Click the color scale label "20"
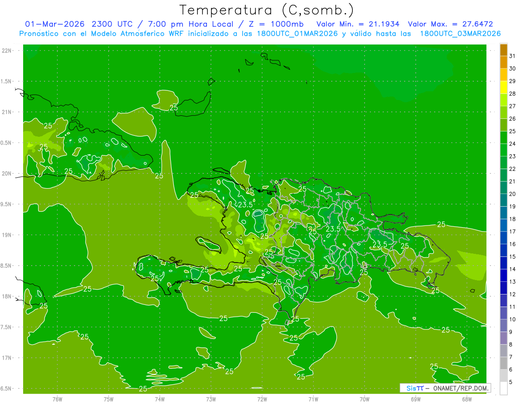The width and height of the screenshot is (524, 405). [x=513, y=194]
